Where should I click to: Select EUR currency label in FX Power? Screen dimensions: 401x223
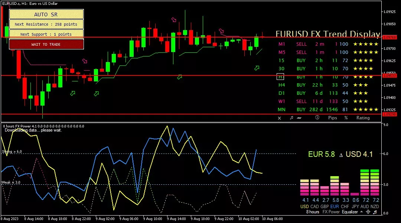335,207
